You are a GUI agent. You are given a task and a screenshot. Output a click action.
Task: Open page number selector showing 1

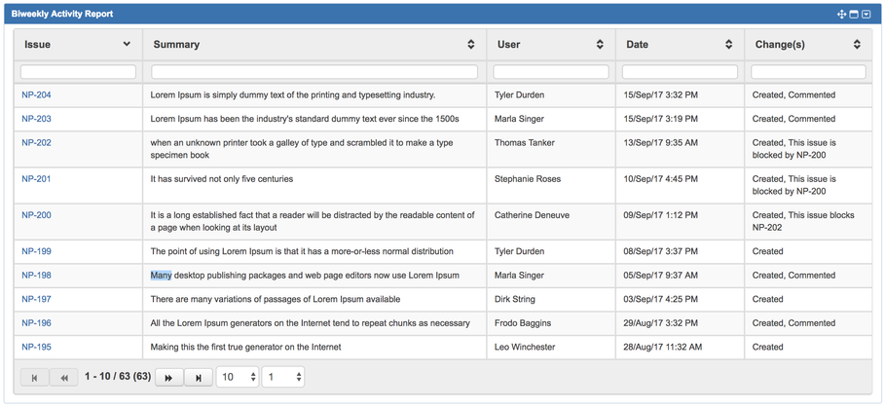coord(282,378)
